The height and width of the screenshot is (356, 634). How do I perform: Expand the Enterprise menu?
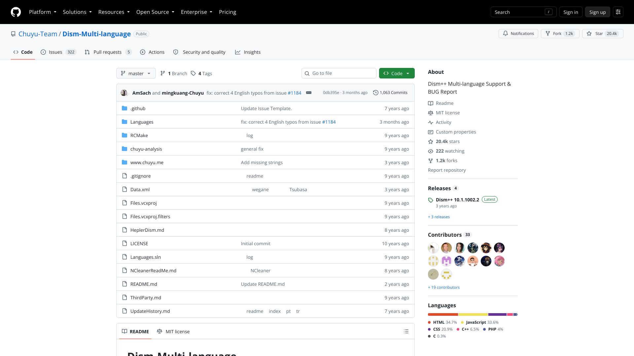[196, 12]
